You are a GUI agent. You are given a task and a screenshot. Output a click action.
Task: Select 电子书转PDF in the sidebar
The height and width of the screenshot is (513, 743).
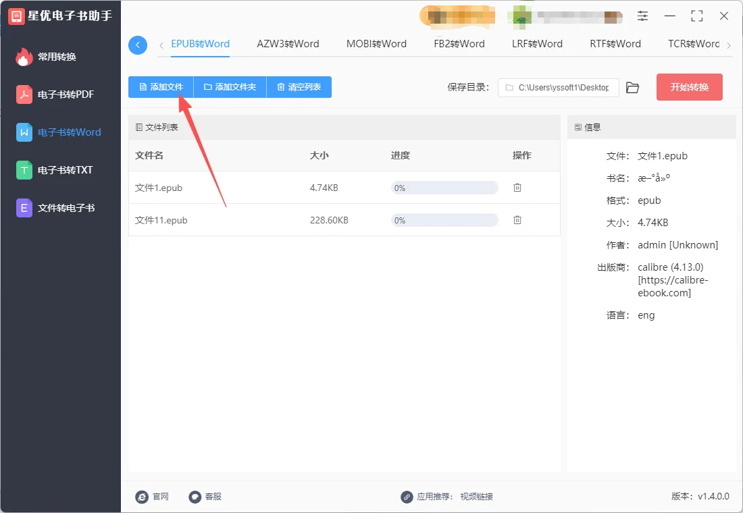pos(55,94)
